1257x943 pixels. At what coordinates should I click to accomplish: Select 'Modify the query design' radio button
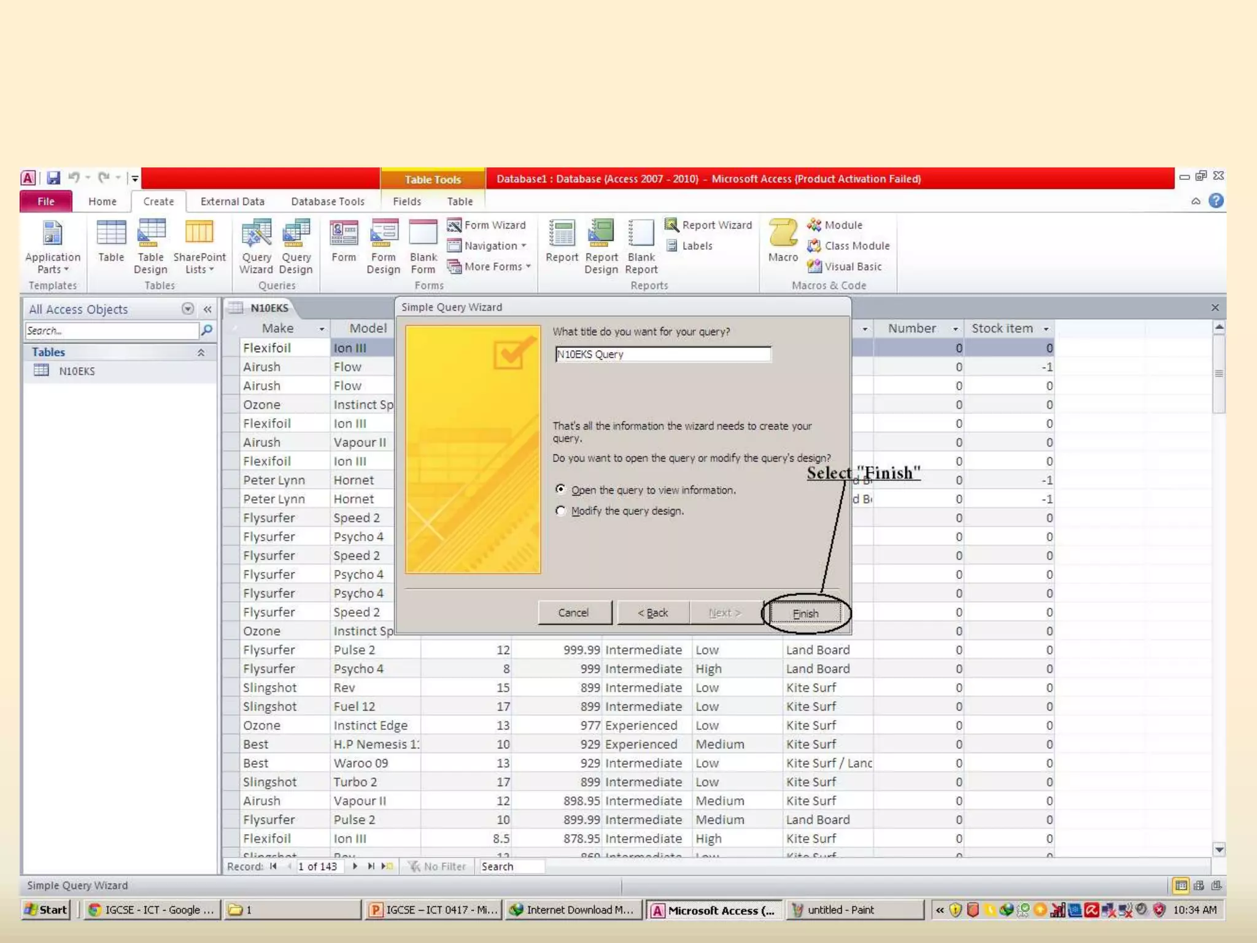click(x=560, y=511)
